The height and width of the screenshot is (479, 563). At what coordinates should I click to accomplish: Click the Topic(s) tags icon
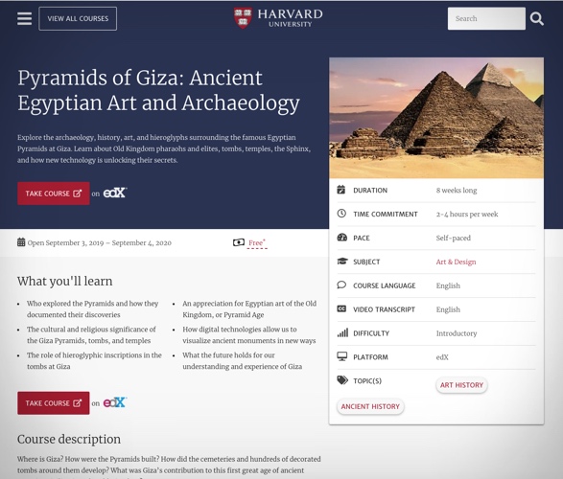point(342,380)
